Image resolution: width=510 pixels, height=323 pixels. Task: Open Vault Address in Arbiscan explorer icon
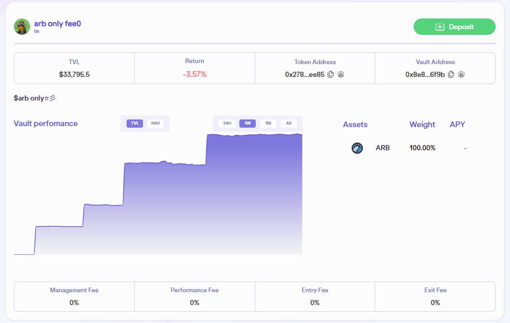pyautogui.click(x=461, y=74)
